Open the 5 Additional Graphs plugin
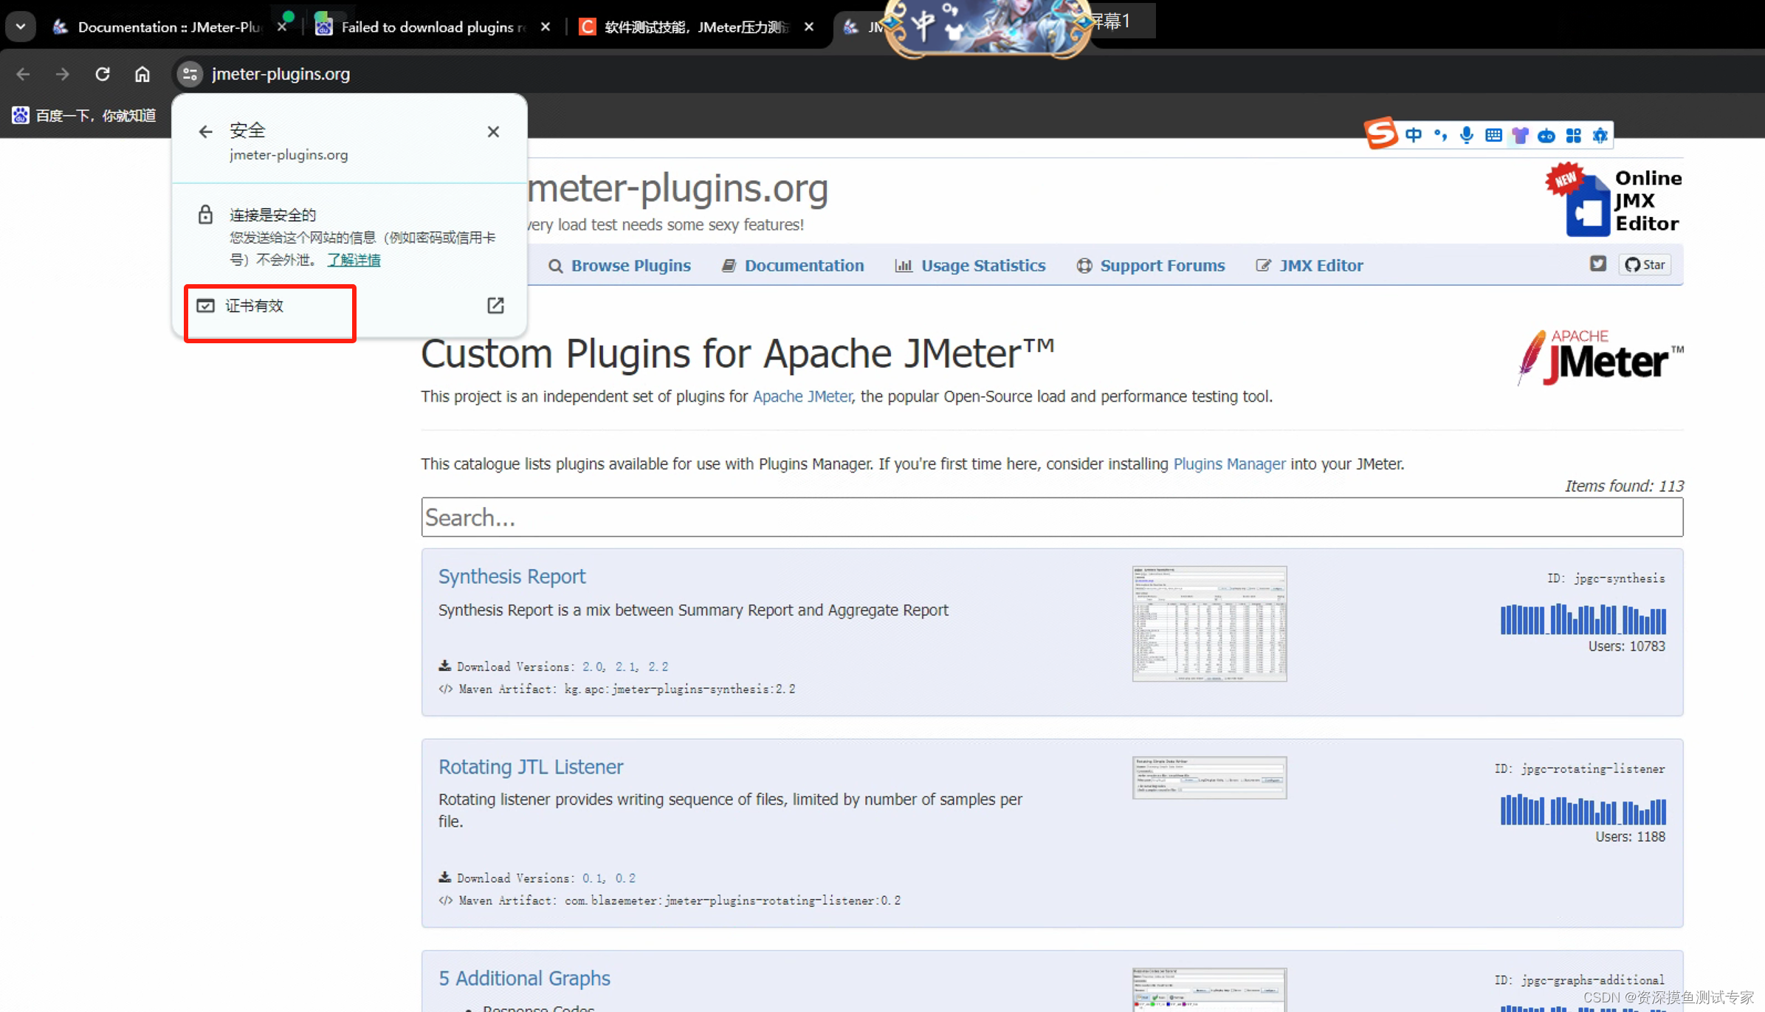1765x1012 pixels. [x=524, y=978]
